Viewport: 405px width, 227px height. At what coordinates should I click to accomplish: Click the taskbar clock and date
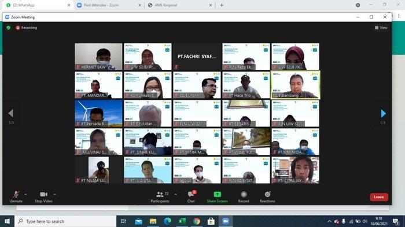click(x=379, y=221)
